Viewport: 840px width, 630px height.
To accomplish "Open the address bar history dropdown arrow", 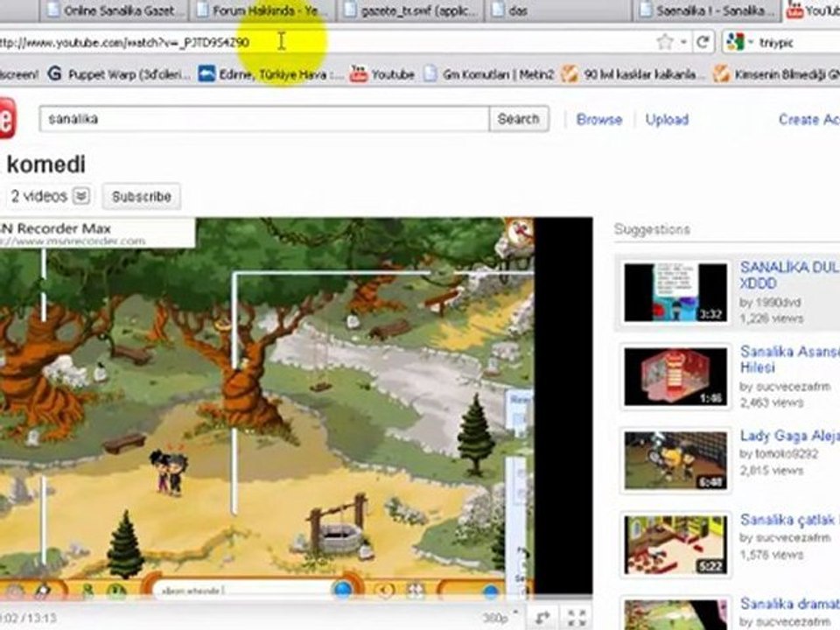I will [x=683, y=42].
